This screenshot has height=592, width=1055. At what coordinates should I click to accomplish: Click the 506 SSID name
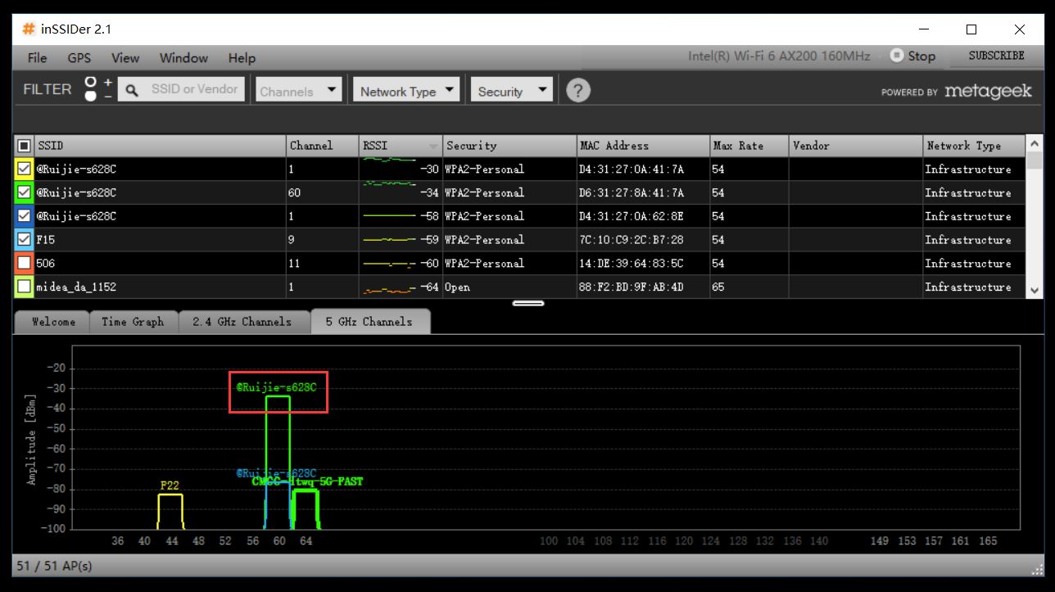(45, 264)
